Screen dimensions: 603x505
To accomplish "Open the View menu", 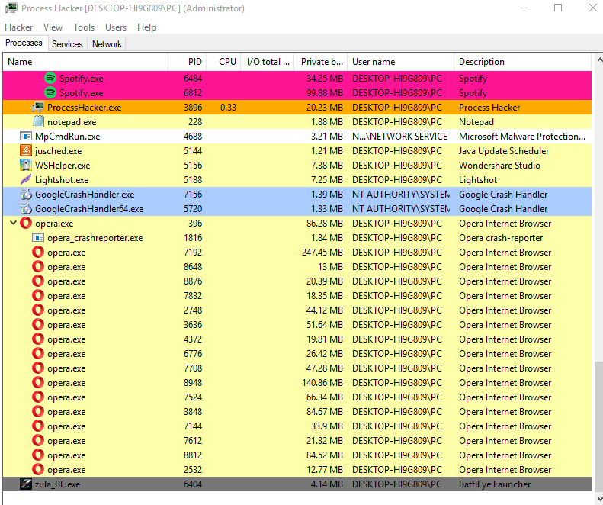I will (x=53, y=27).
